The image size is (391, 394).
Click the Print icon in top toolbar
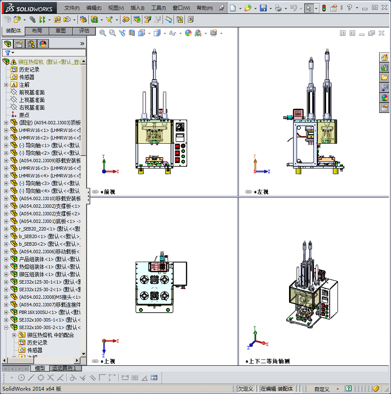[x=278, y=8]
